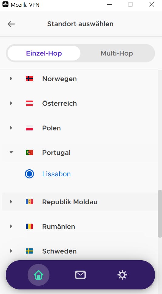Click the back arrow icon
Screen dimensions: 162x294
[x=11, y=24]
